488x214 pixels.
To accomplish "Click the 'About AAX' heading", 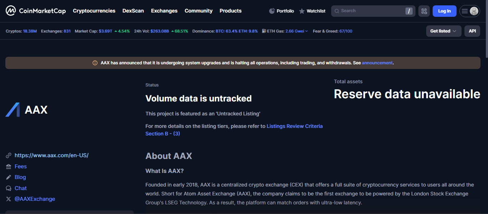I will point(169,156).
